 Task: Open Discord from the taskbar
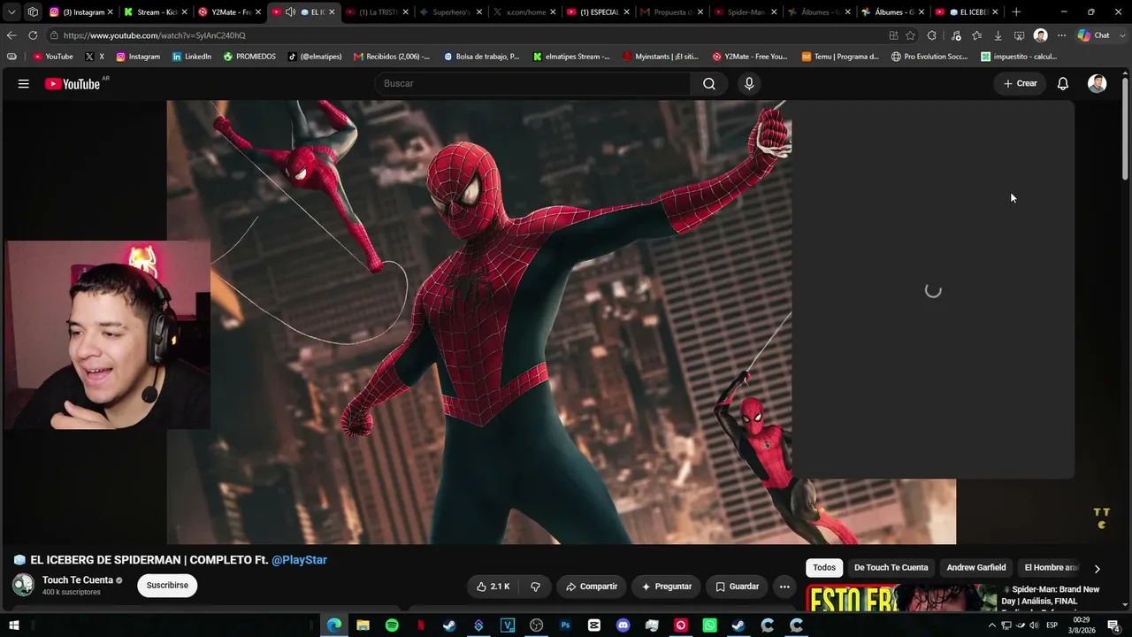click(623, 625)
